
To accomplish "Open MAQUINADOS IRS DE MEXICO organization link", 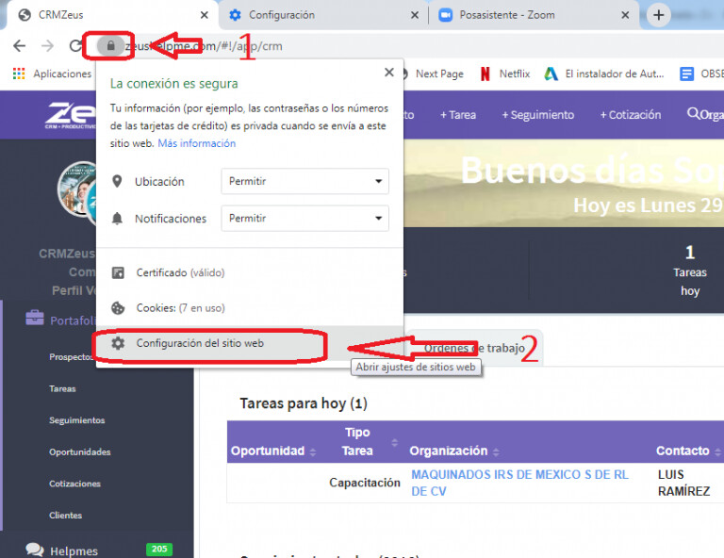I will pyautogui.click(x=519, y=483).
